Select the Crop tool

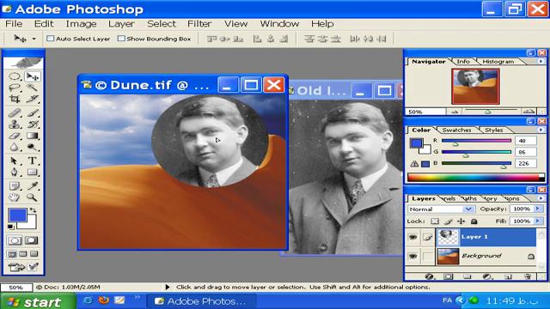[15, 100]
